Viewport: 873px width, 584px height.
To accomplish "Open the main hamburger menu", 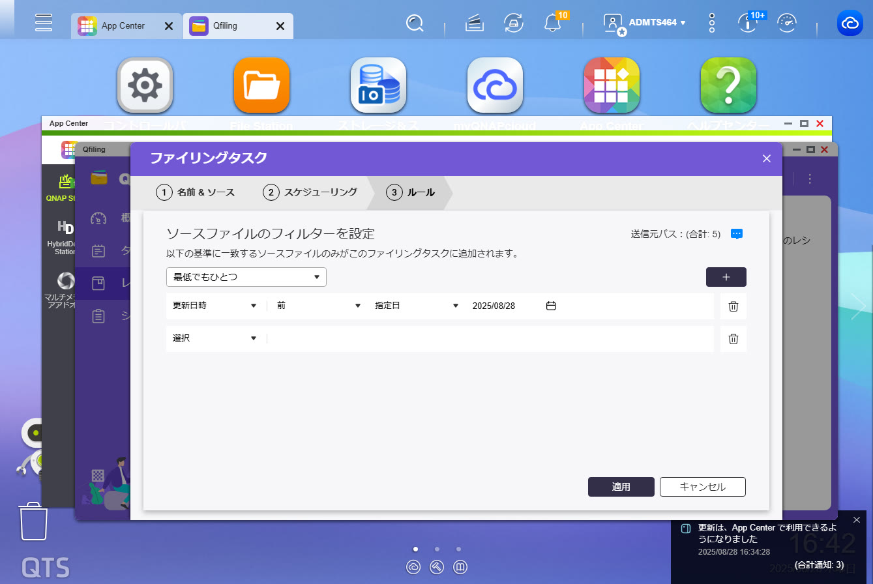I will click(44, 23).
